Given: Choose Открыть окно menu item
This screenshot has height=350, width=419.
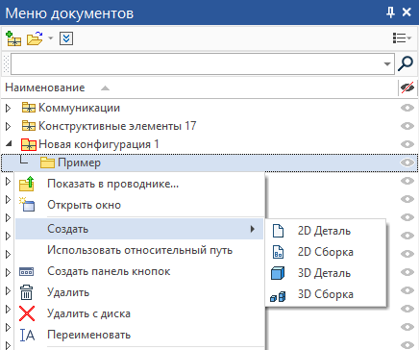Looking at the screenshot, I should (139, 205).
